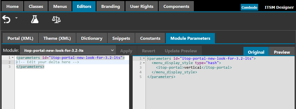Click the Combodo logo
The height and width of the screenshot is (109, 296).
[x=249, y=7]
